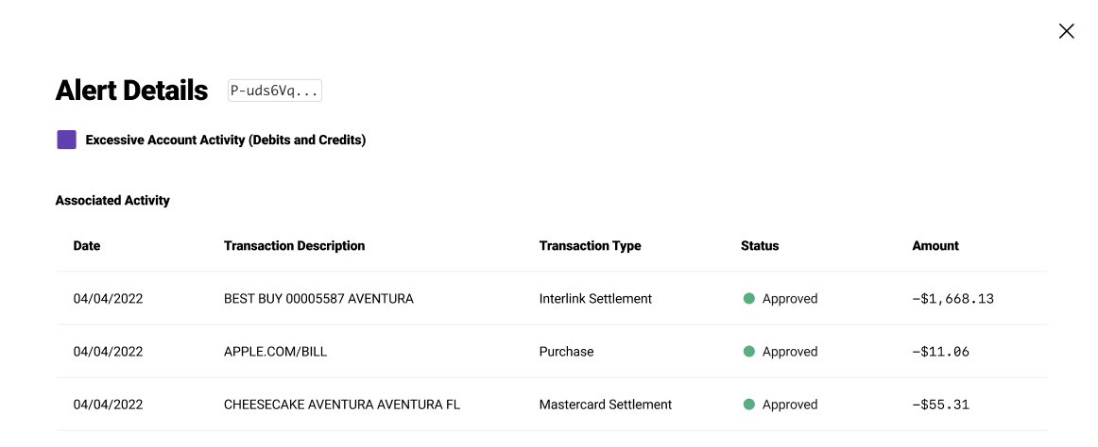Select the BEST BUY 00005587 AVENTURA transaction

[318, 299]
